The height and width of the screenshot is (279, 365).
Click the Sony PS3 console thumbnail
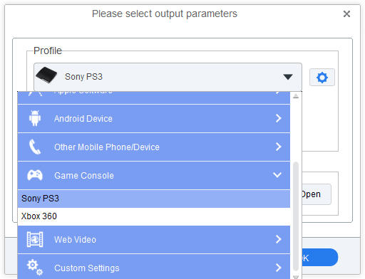coord(46,75)
